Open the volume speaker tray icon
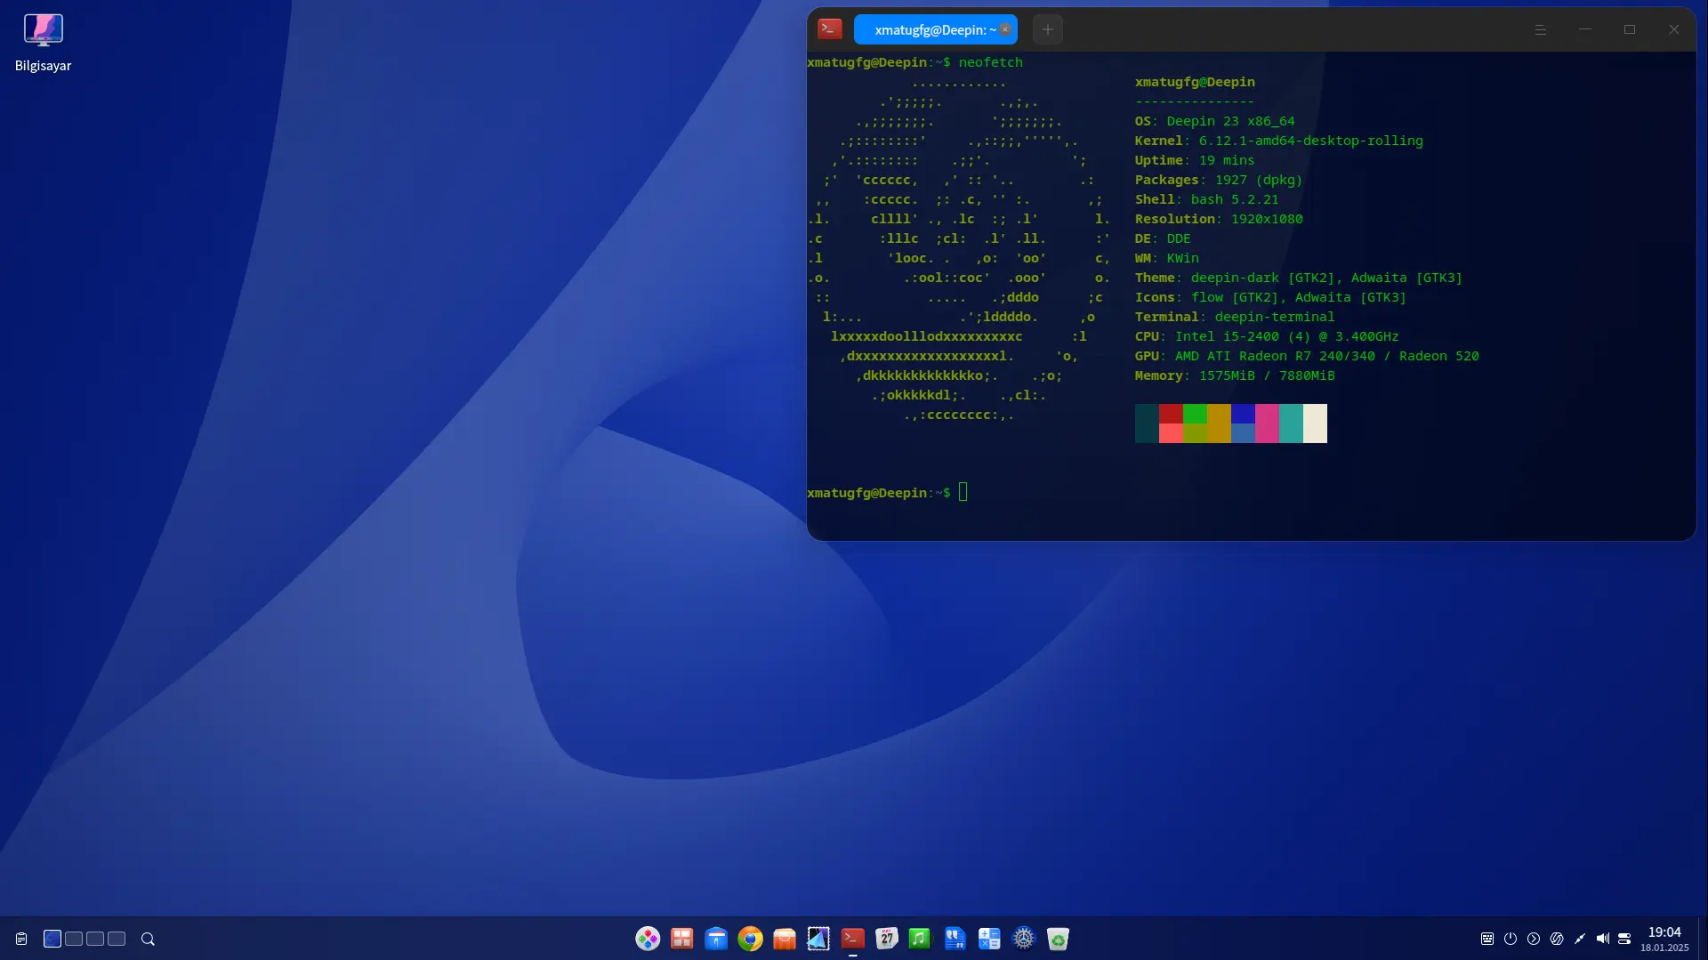The height and width of the screenshot is (960, 1708). [x=1603, y=939]
